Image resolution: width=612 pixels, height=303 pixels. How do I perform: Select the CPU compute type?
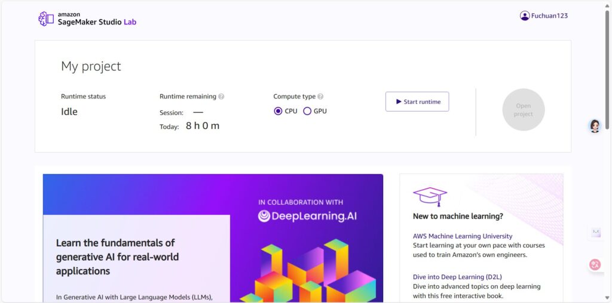click(278, 112)
